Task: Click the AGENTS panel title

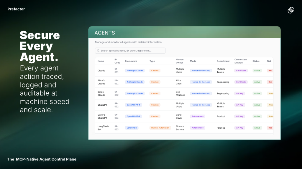Action: pyautogui.click(x=105, y=33)
